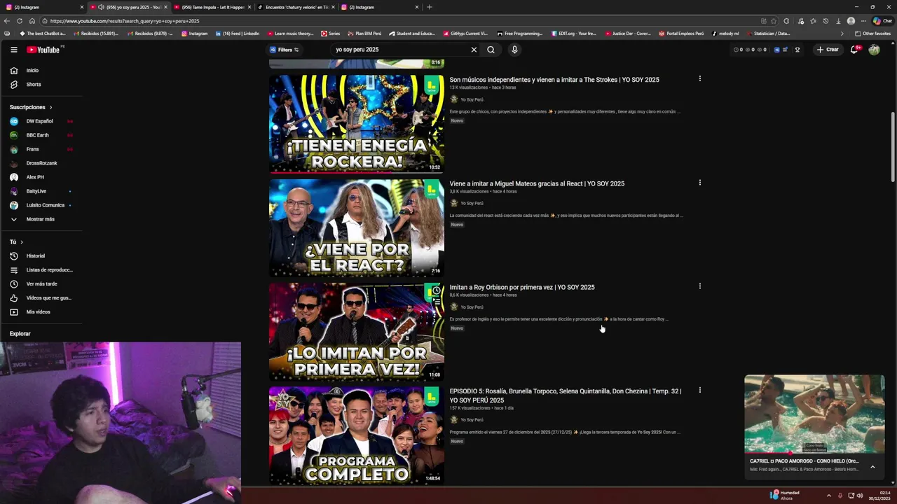Open LinkedIn Feed bookmark
The width and height of the screenshot is (897, 504).
238,34
